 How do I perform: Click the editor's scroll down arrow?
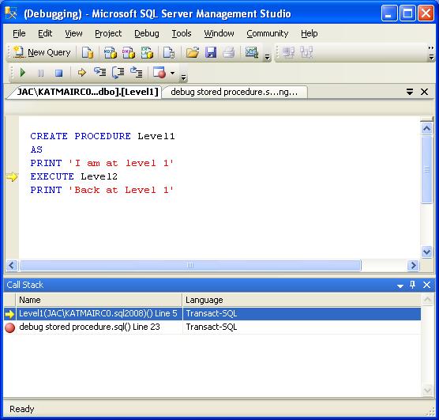click(x=426, y=252)
